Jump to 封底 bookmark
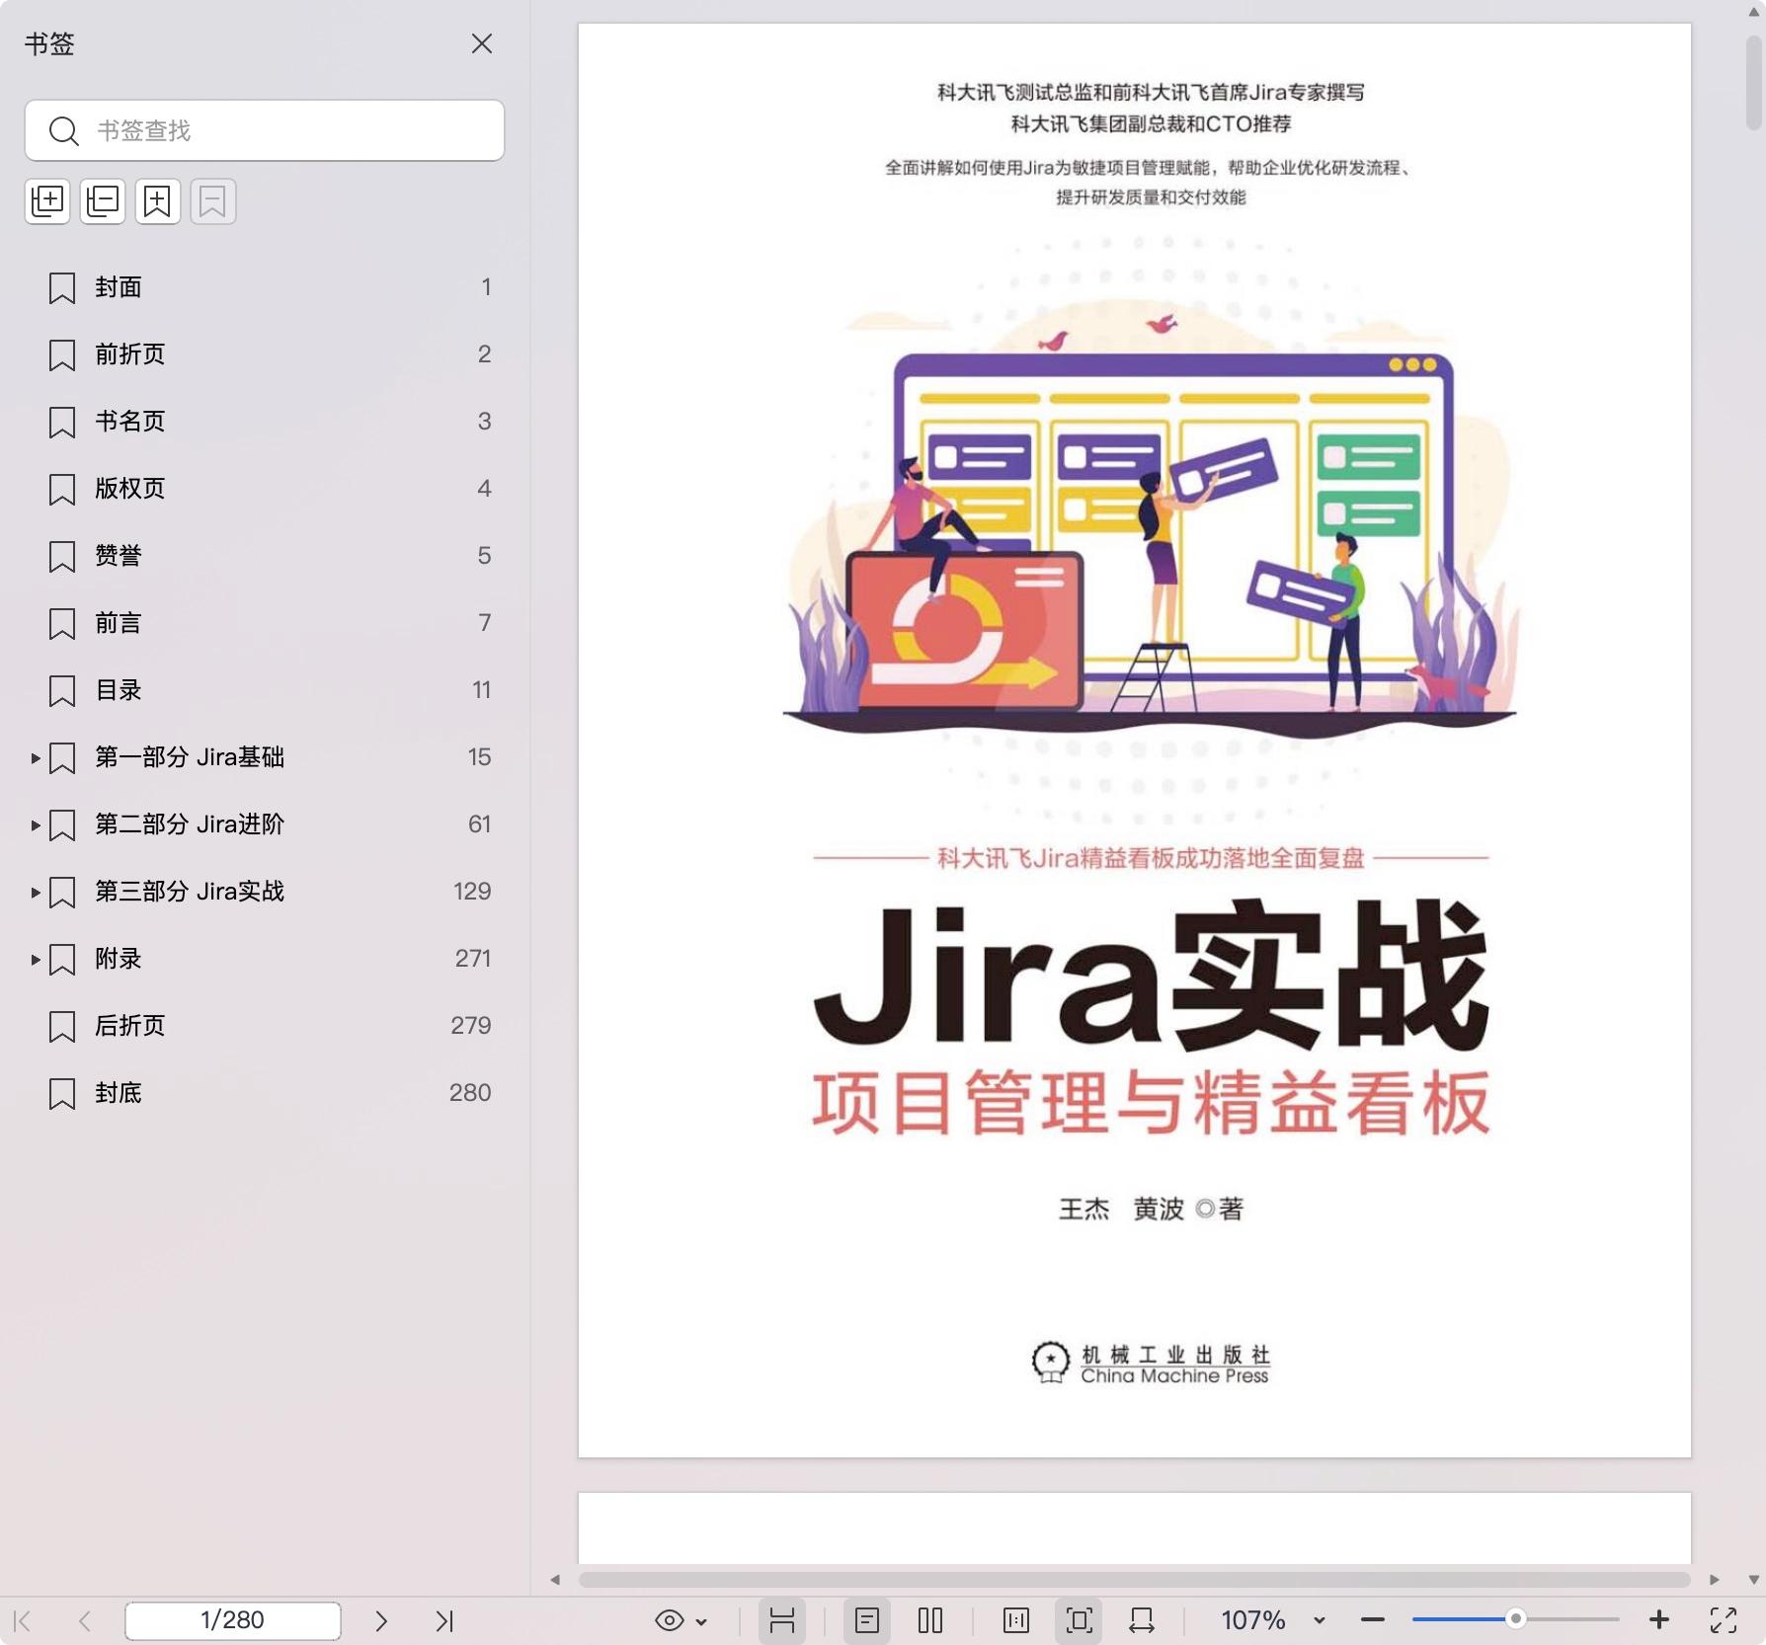Screen dimensions: 1766x1645 [119, 1093]
